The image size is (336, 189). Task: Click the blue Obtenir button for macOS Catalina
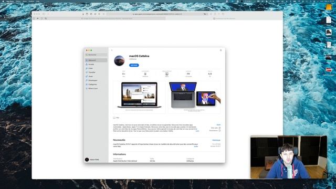[134, 65]
